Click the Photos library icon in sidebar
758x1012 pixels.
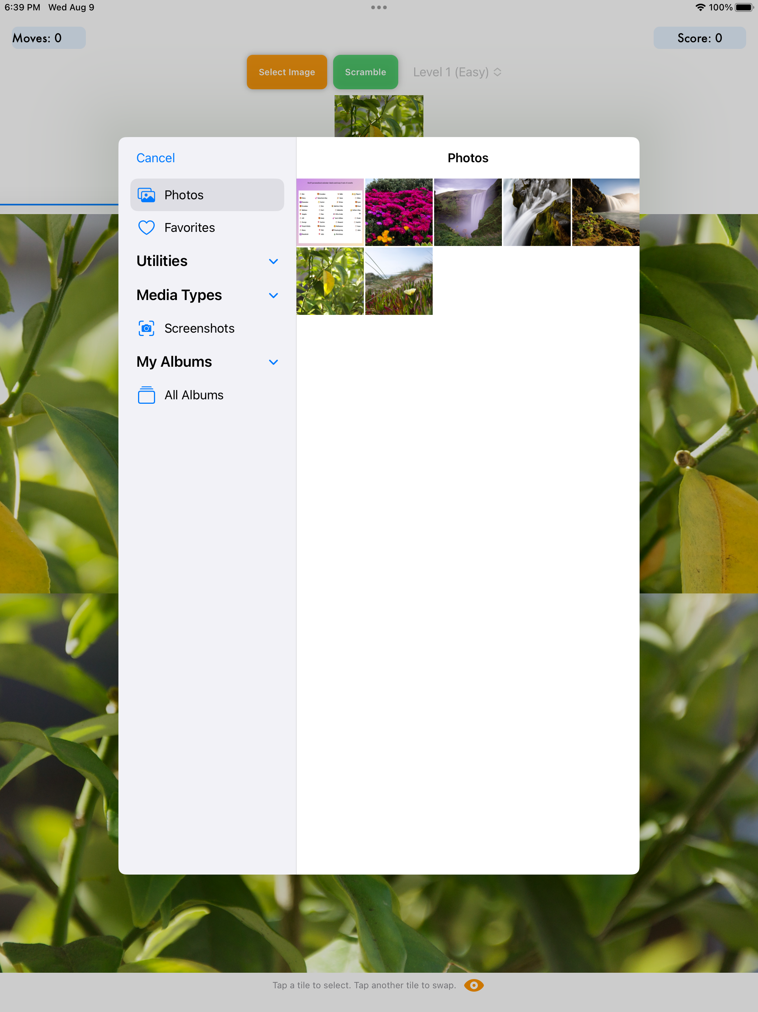tap(146, 195)
